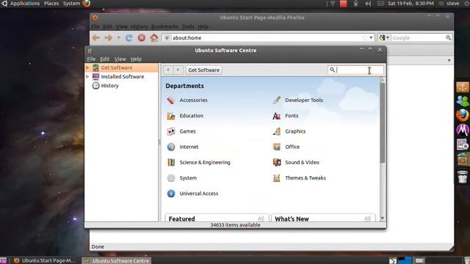The height and width of the screenshot is (264, 470).
Task: Open Firefox from the right dock
Action: coord(462,115)
